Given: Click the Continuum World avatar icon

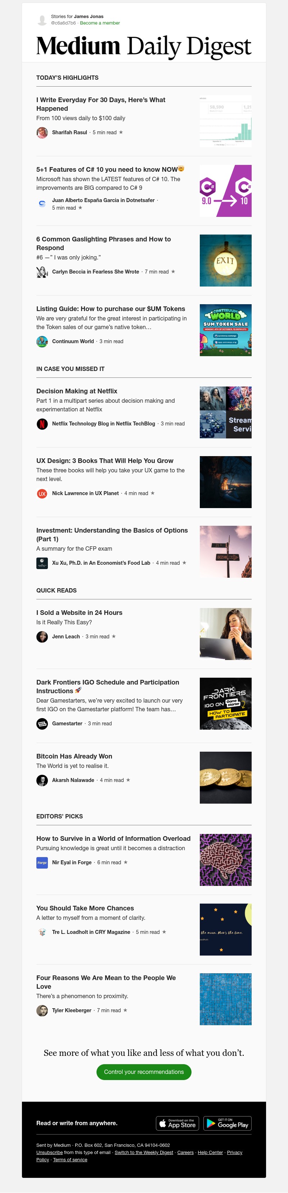Looking at the screenshot, I should (x=42, y=341).
